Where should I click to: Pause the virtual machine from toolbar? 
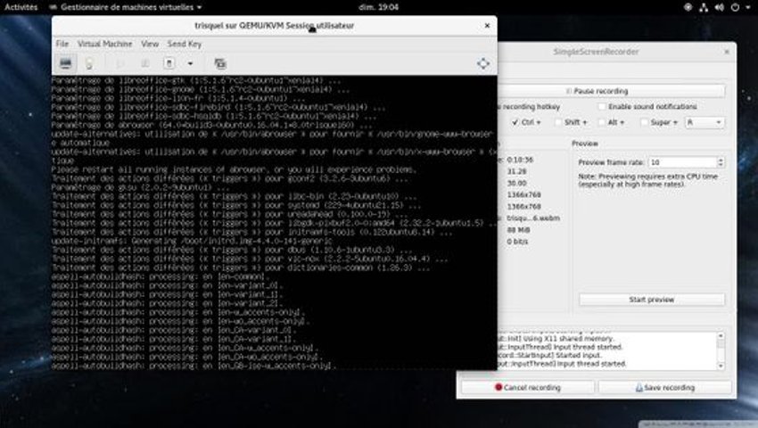coord(144,63)
